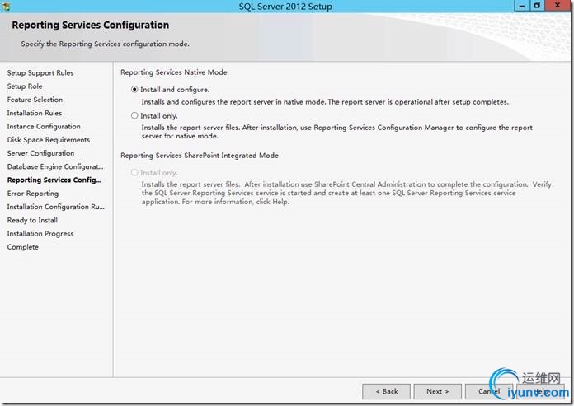Viewport: 574px width, 406px height.
Task: Close the SQL Server 2012 Setup window
Action: 558,6
